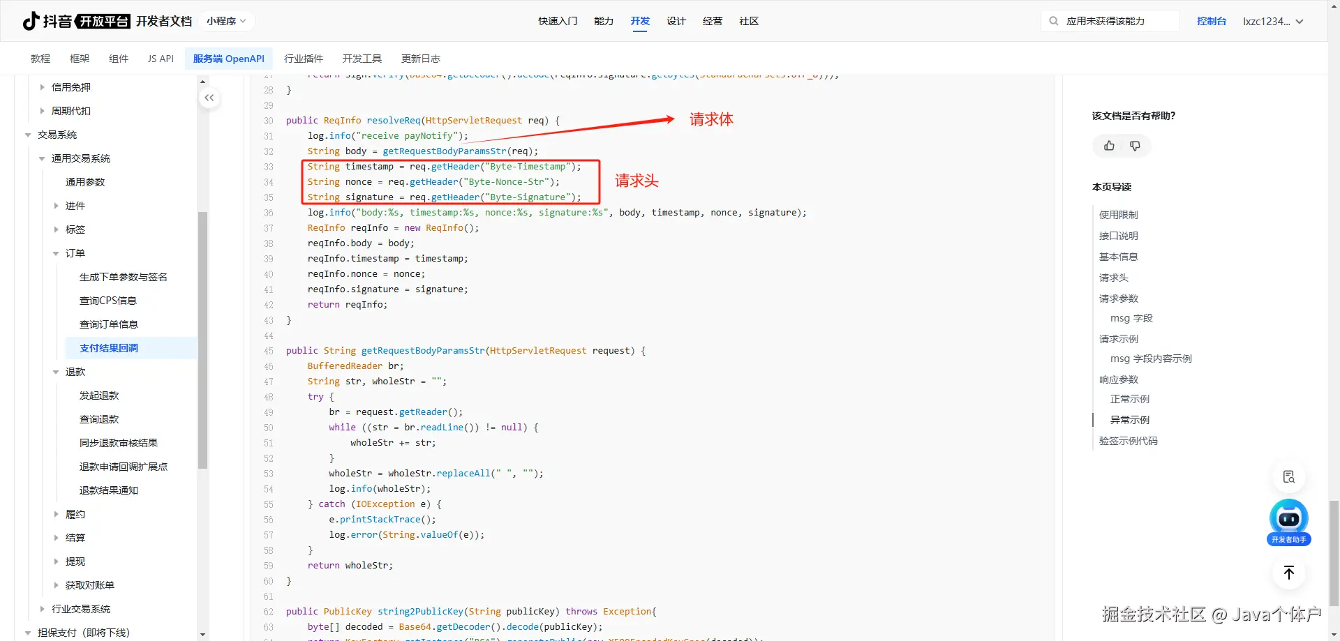This screenshot has height=641, width=1340.
Task: Open the 查询订单信息 doc page
Action: click(x=109, y=324)
